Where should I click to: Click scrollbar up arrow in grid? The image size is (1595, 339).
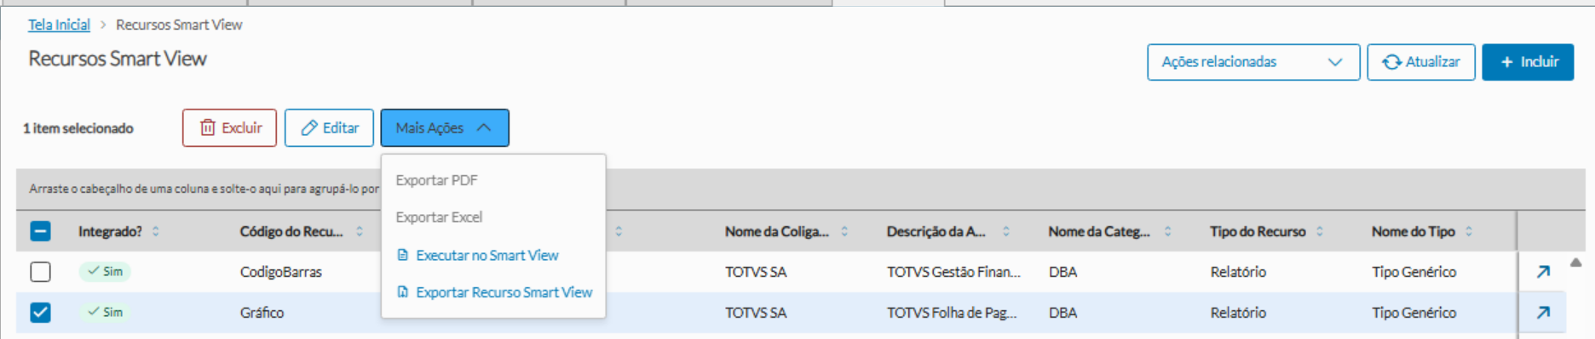pos(1575,263)
